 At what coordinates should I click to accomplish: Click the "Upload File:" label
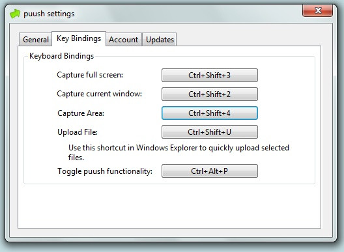pyautogui.click(x=78, y=132)
